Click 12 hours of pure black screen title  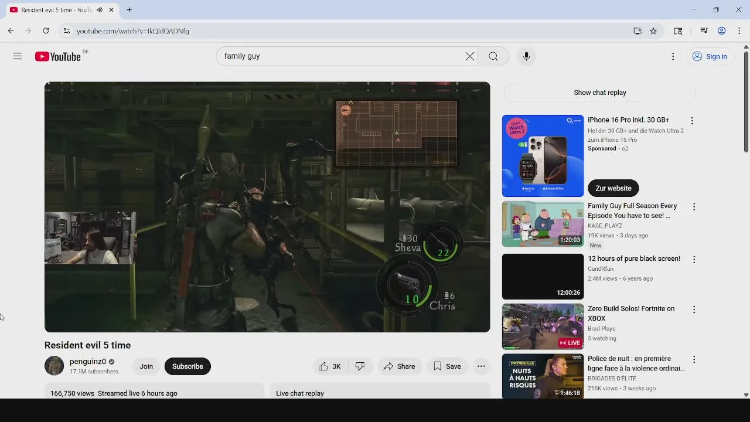coord(634,259)
